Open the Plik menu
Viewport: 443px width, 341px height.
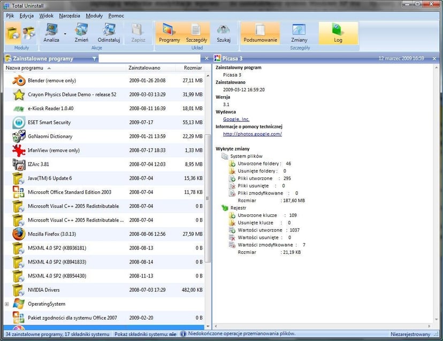point(9,15)
